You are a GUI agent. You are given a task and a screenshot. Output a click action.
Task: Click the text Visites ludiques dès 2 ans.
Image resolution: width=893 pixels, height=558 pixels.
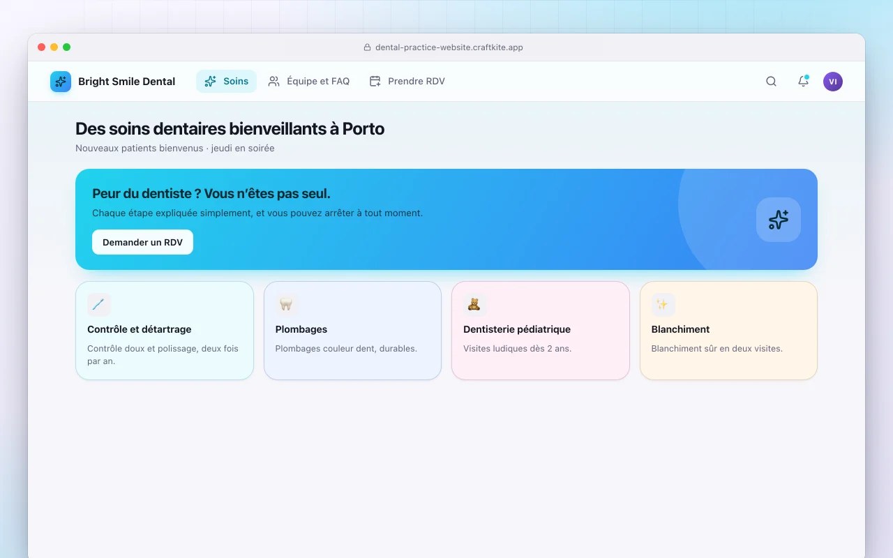point(517,348)
